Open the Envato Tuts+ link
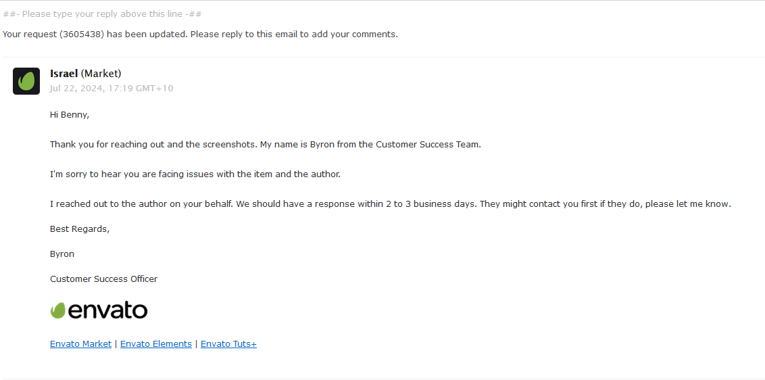The width and height of the screenshot is (765, 380). point(228,344)
